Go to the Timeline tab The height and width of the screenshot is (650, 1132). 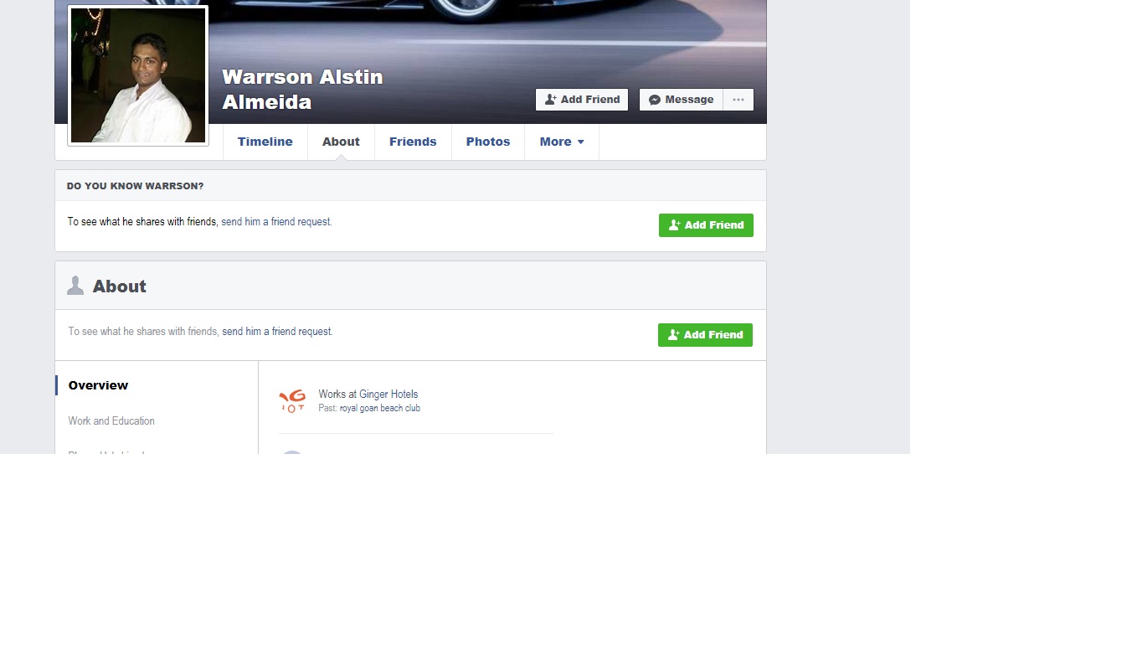pos(265,142)
